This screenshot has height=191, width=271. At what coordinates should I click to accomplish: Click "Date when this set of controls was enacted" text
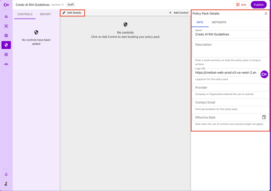(x=229, y=124)
